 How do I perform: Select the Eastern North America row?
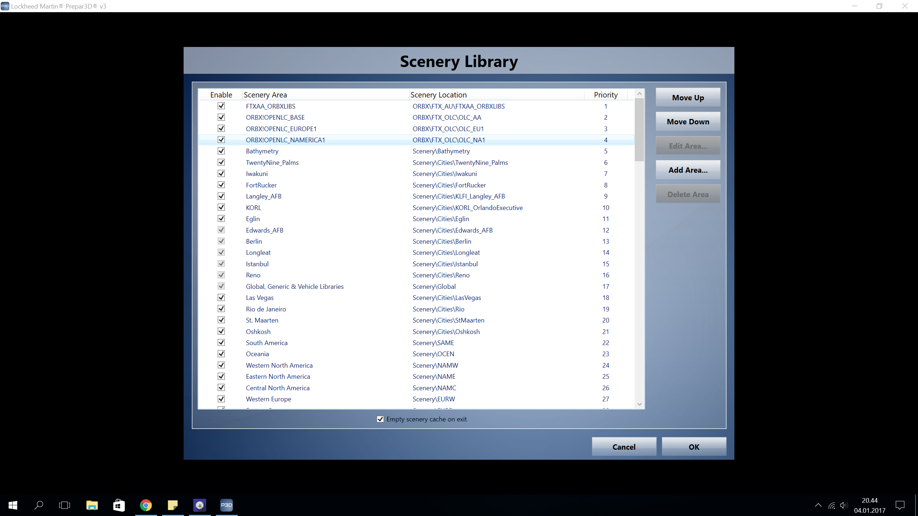(416, 377)
